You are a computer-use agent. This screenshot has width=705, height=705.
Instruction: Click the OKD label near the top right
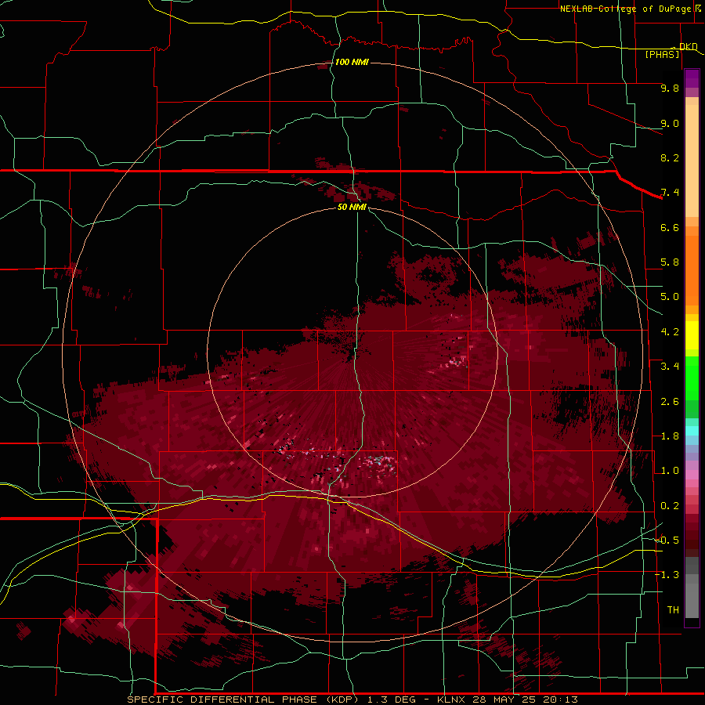688,46
